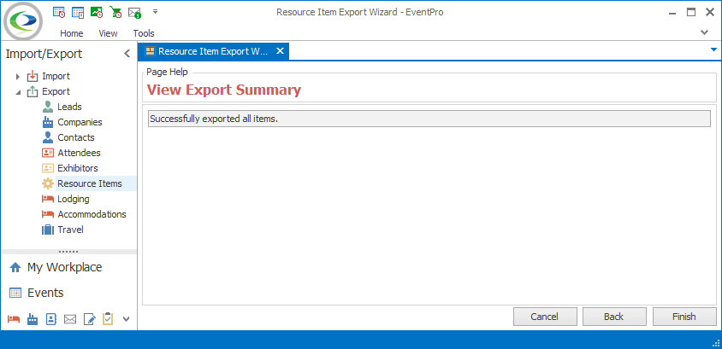Click the green shopping cart toolbar icon
This screenshot has height=349, width=722.
coord(115,13)
